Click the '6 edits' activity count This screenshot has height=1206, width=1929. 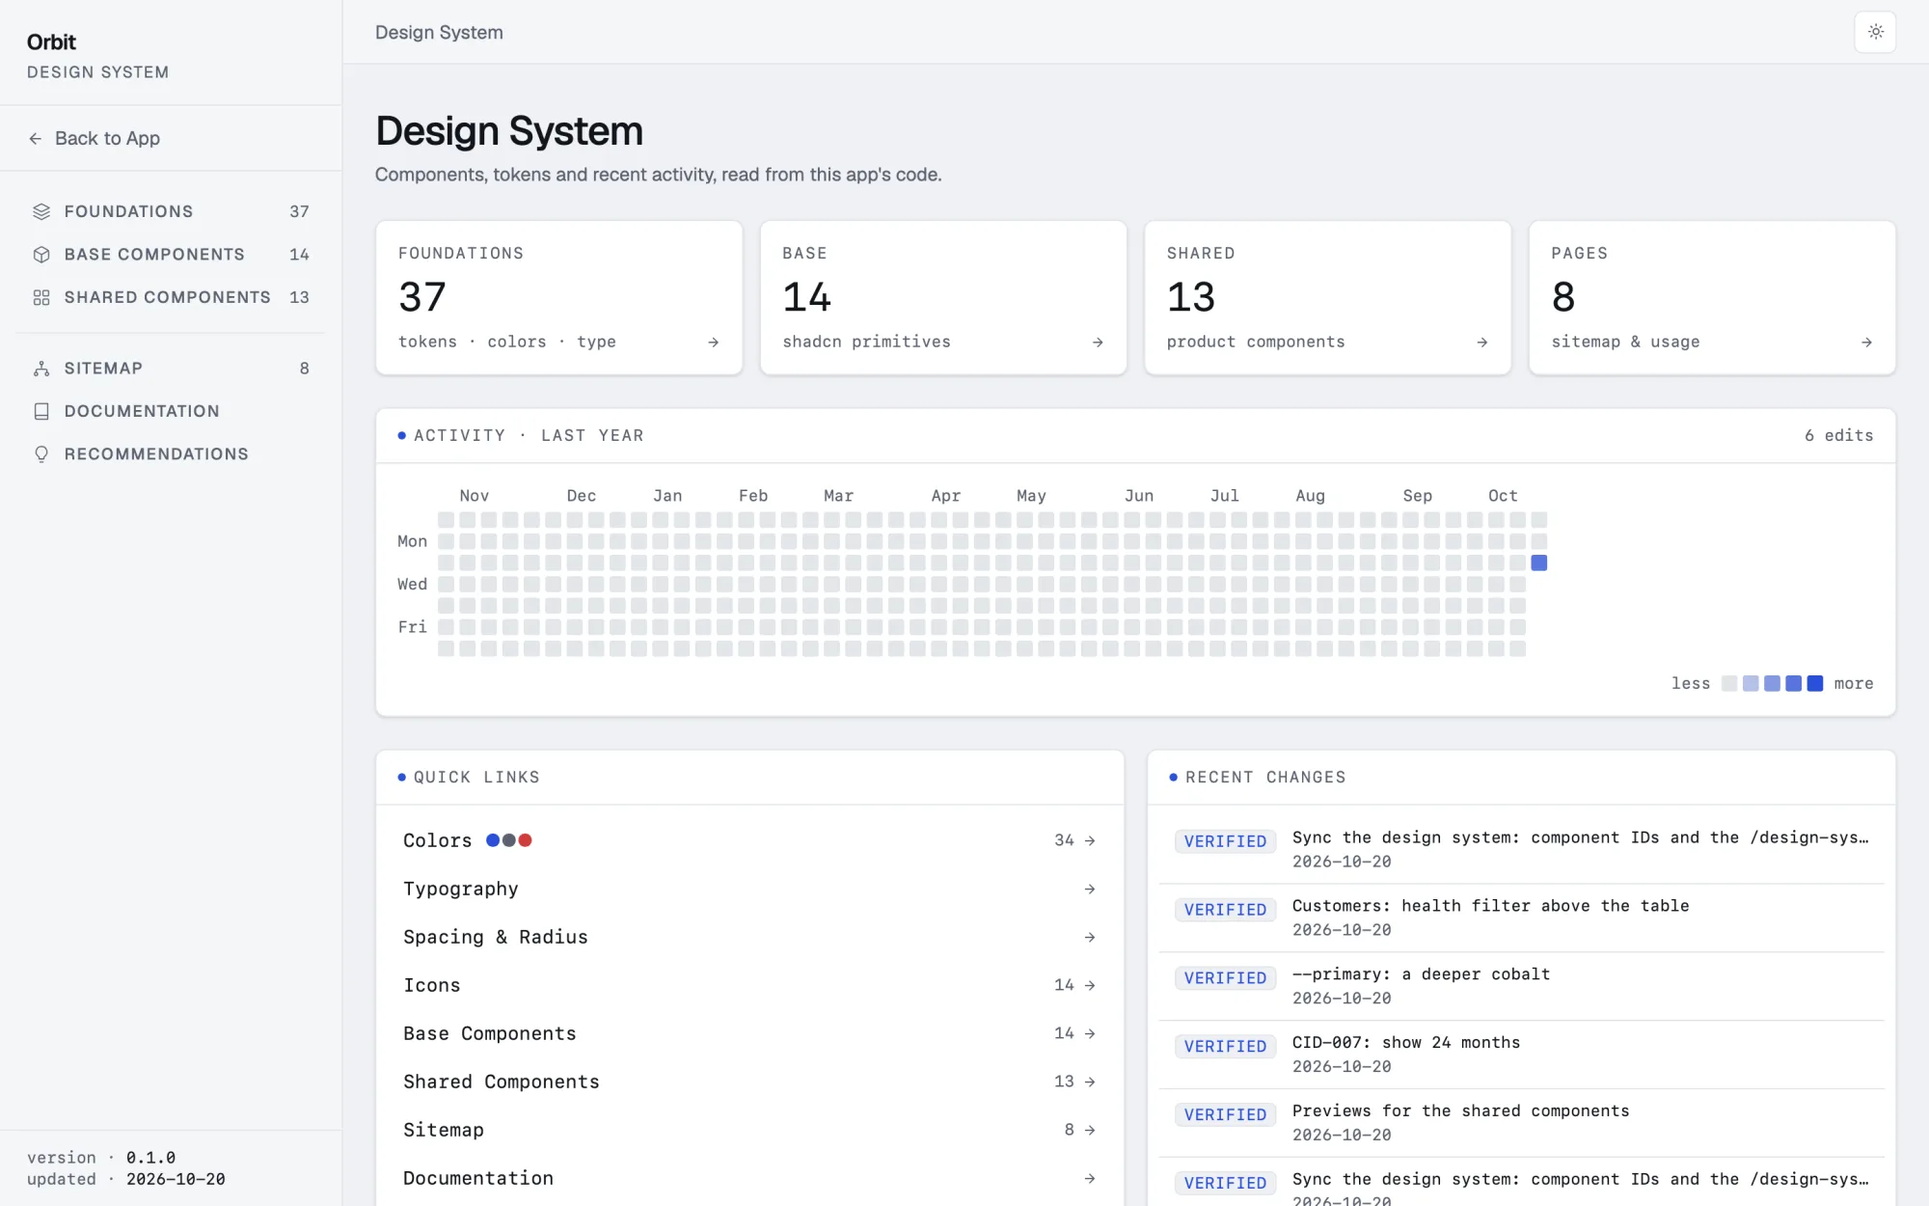1838,435
